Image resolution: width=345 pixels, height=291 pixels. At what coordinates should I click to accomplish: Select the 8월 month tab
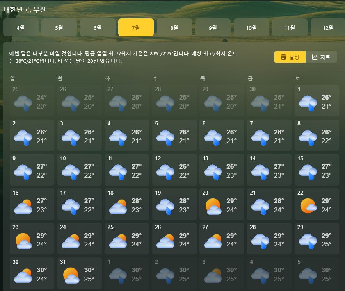[174, 27]
